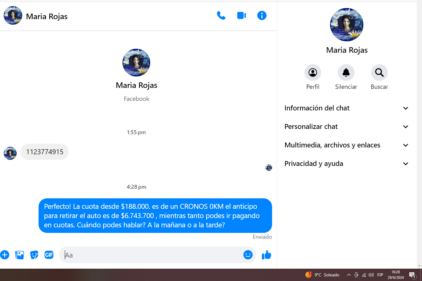Click Maria Rojas name in chat header
Image resolution: width=422 pixels, height=281 pixels.
47,16
